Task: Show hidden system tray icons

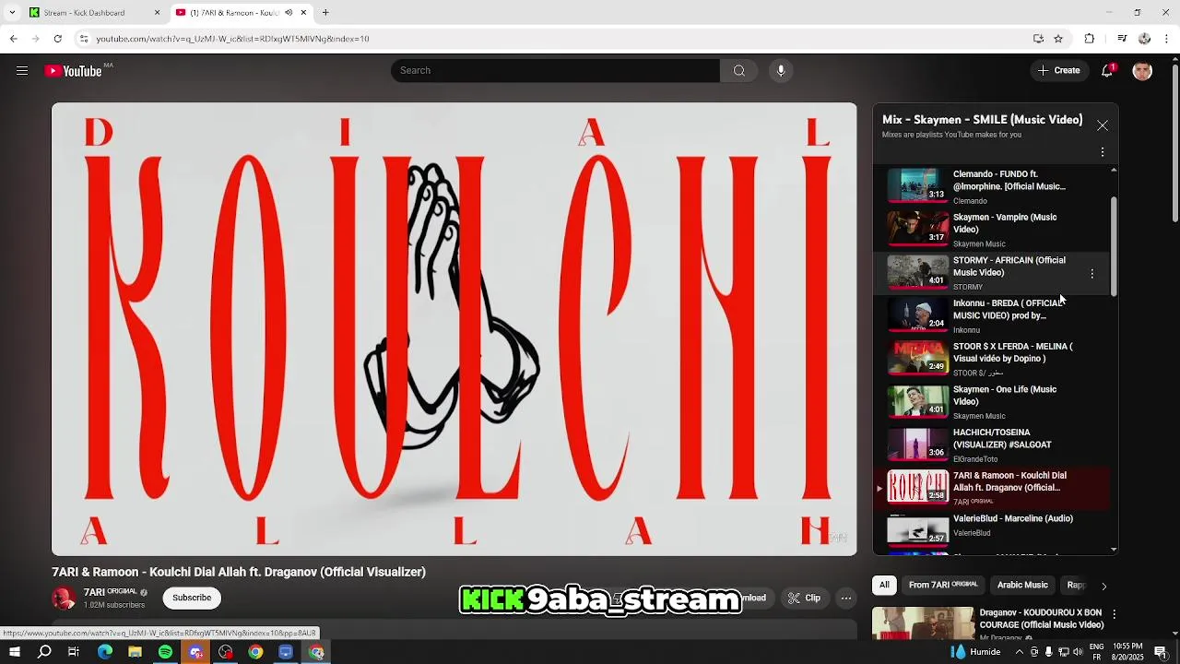Action: (x=1020, y=652)
